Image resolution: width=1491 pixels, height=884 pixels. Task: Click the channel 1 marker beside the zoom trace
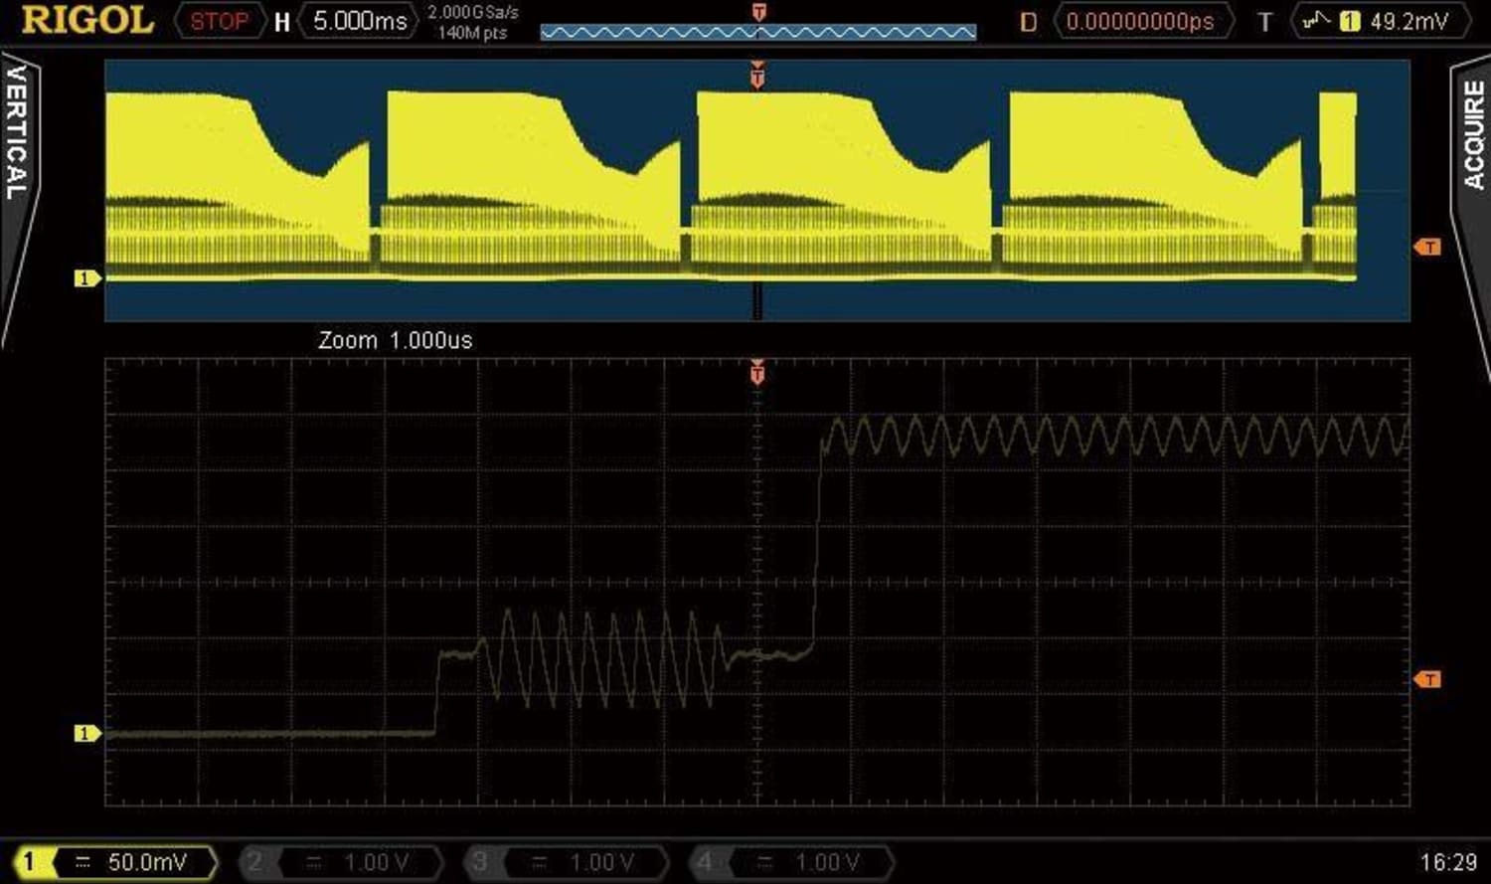tap(87, 734)
